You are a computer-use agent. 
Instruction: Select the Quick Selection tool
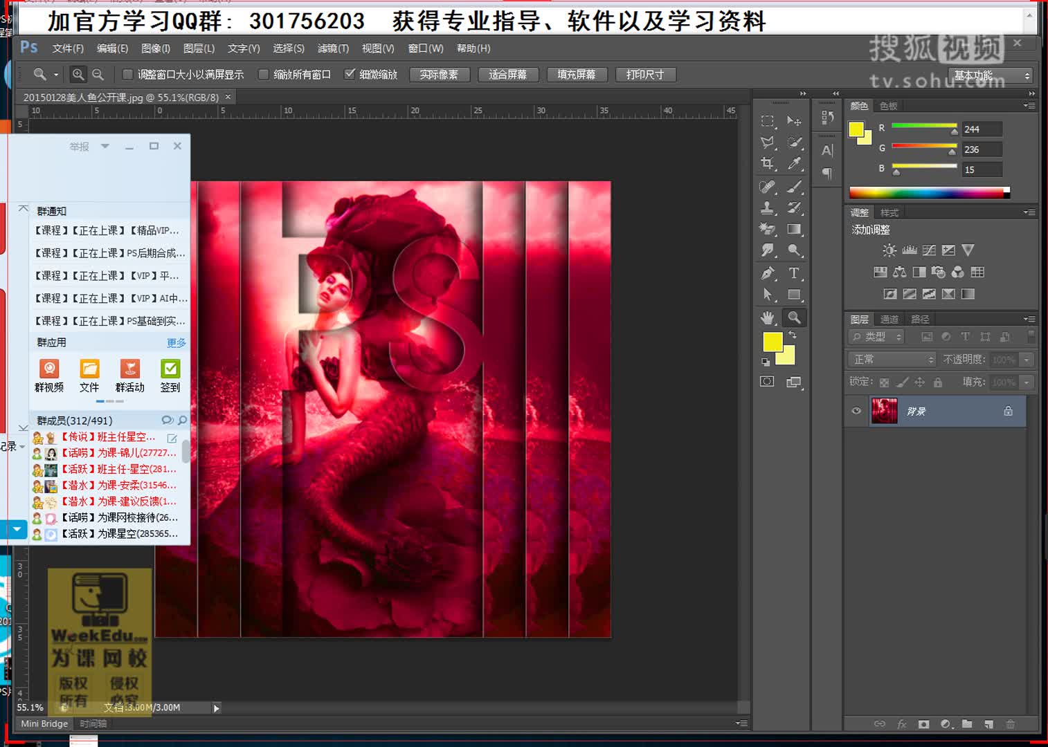tap(794, 142)
